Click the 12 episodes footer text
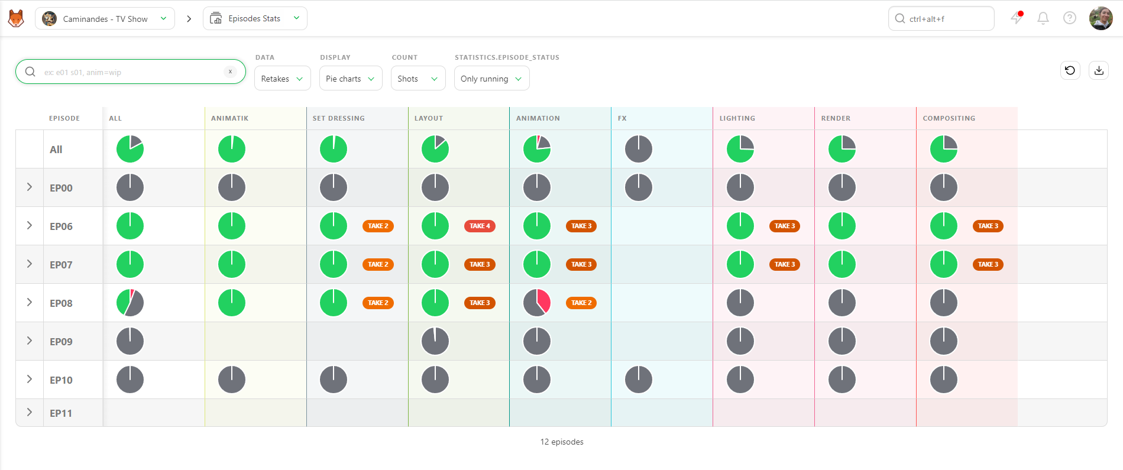 click(x=562, y=442)
